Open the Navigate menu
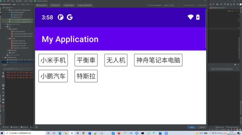Viewport: 242px width, 135px height. [19, 1]
